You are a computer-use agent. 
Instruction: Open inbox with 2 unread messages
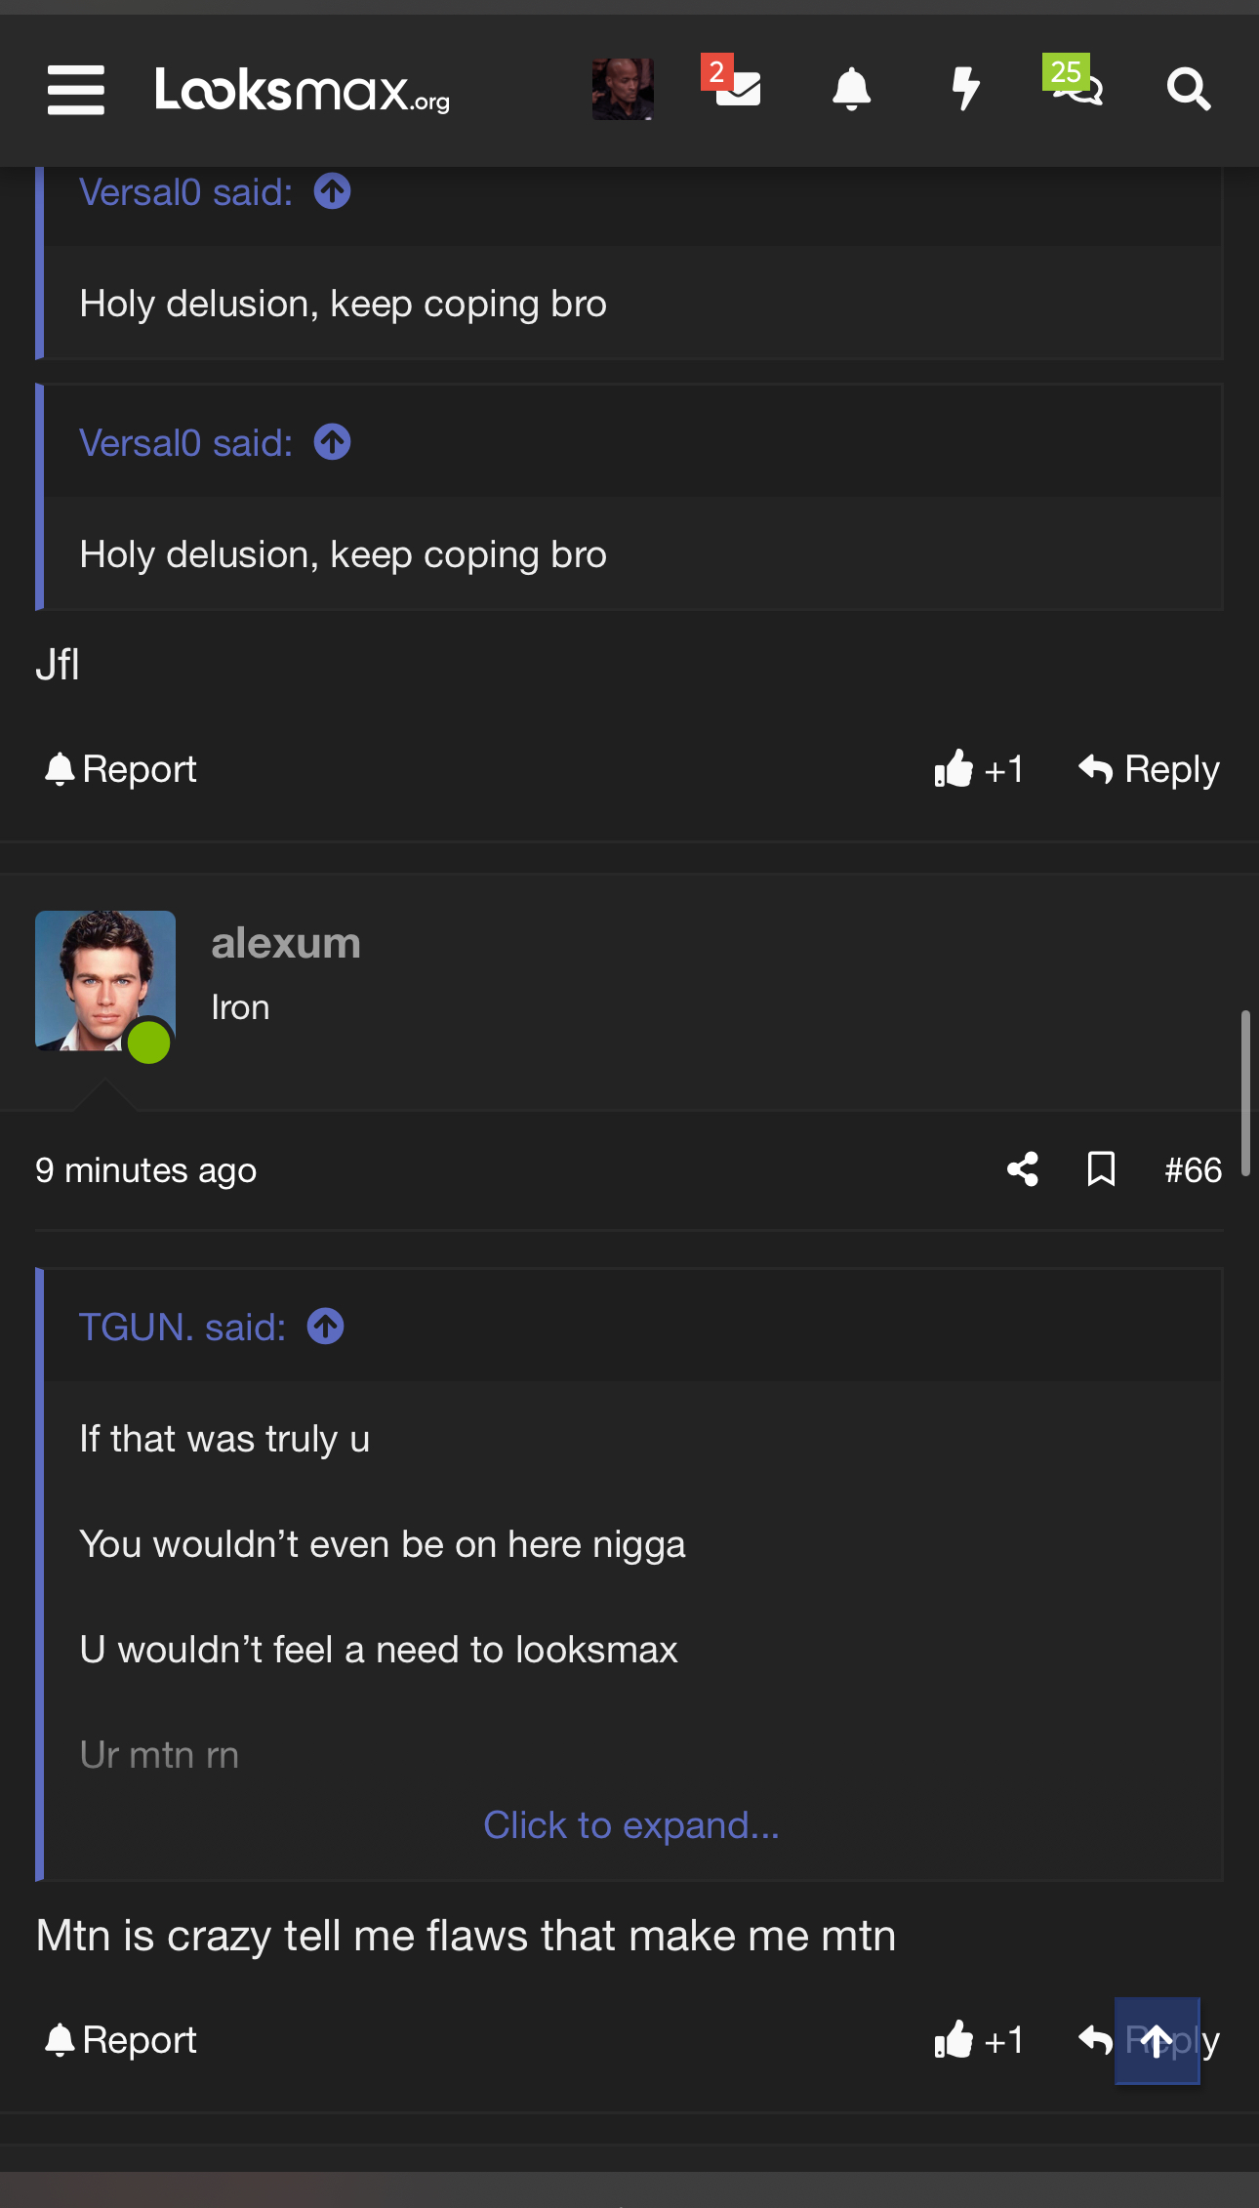point(733,85)
